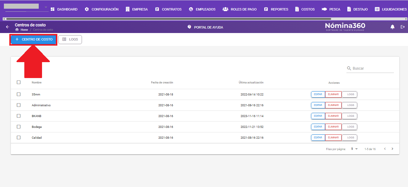Open the Dashboard menu
Screen dimensions: 408x187
tap(64, 9)
